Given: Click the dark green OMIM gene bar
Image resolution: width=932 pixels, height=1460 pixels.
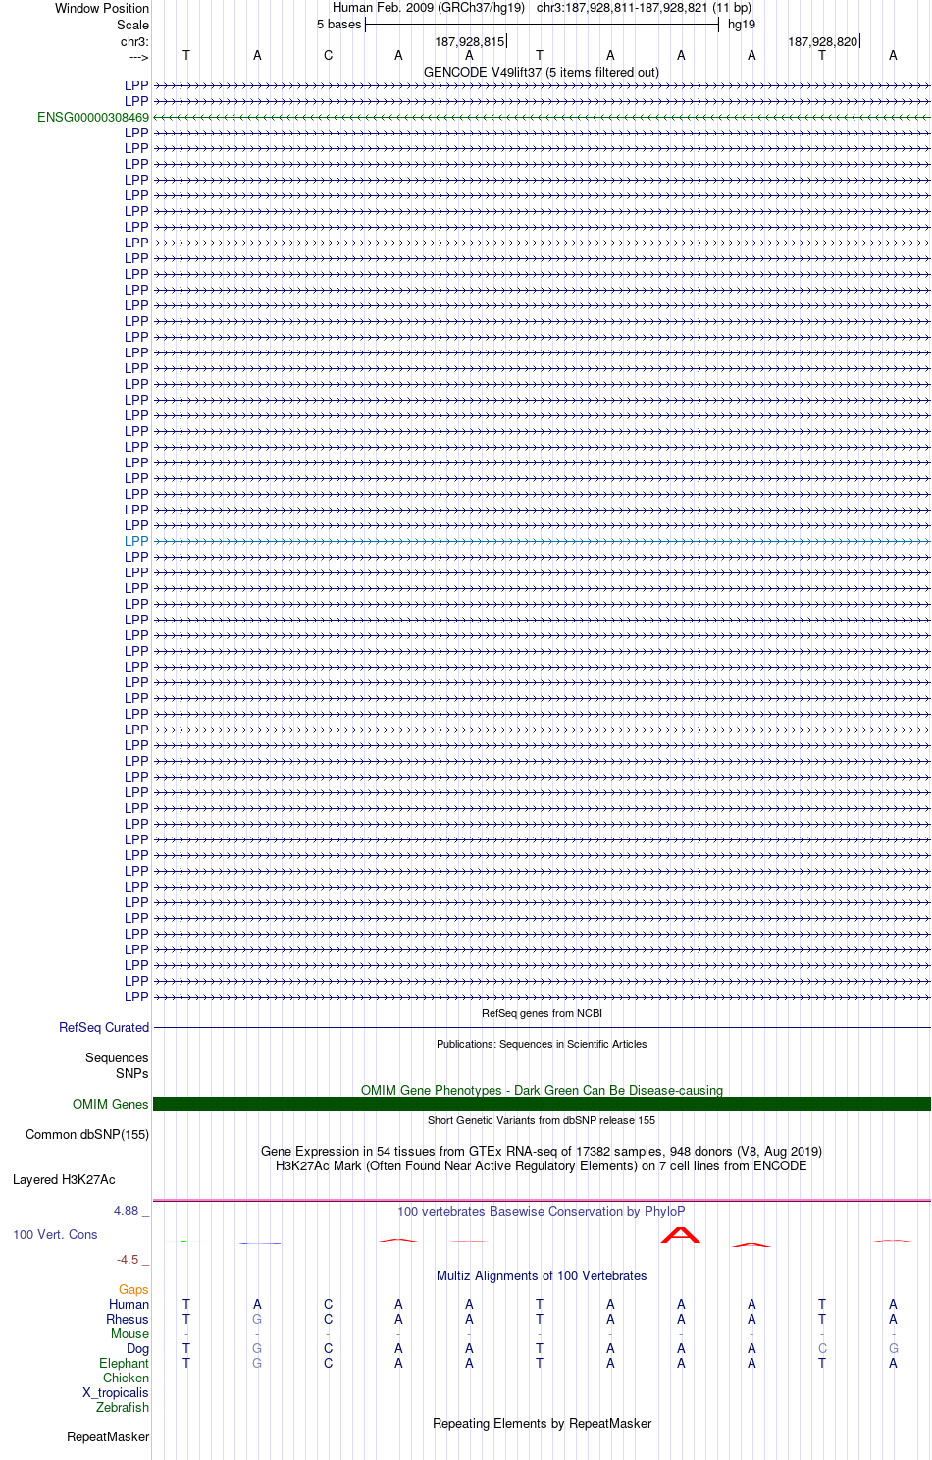Looking at the screenshot, I should click(542, 1105).
